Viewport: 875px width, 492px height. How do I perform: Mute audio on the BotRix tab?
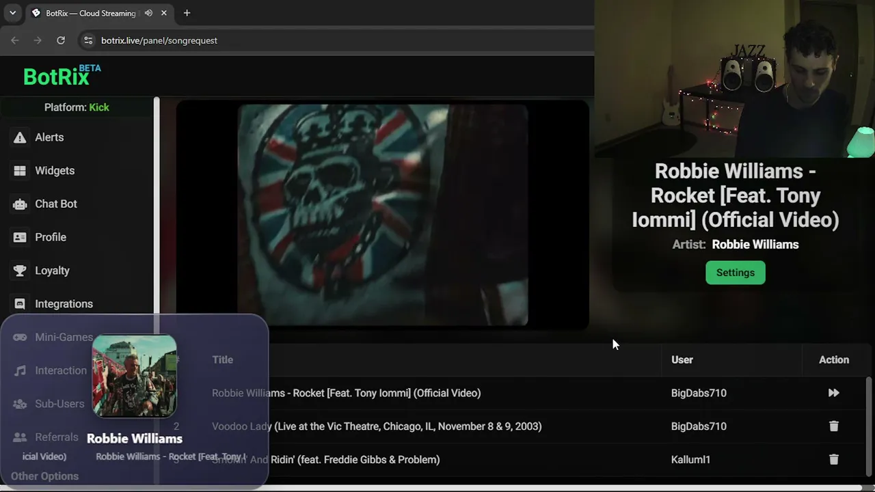[148, 13]
